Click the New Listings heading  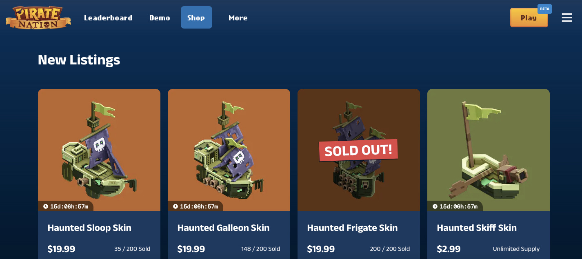[x=79, y=60]
